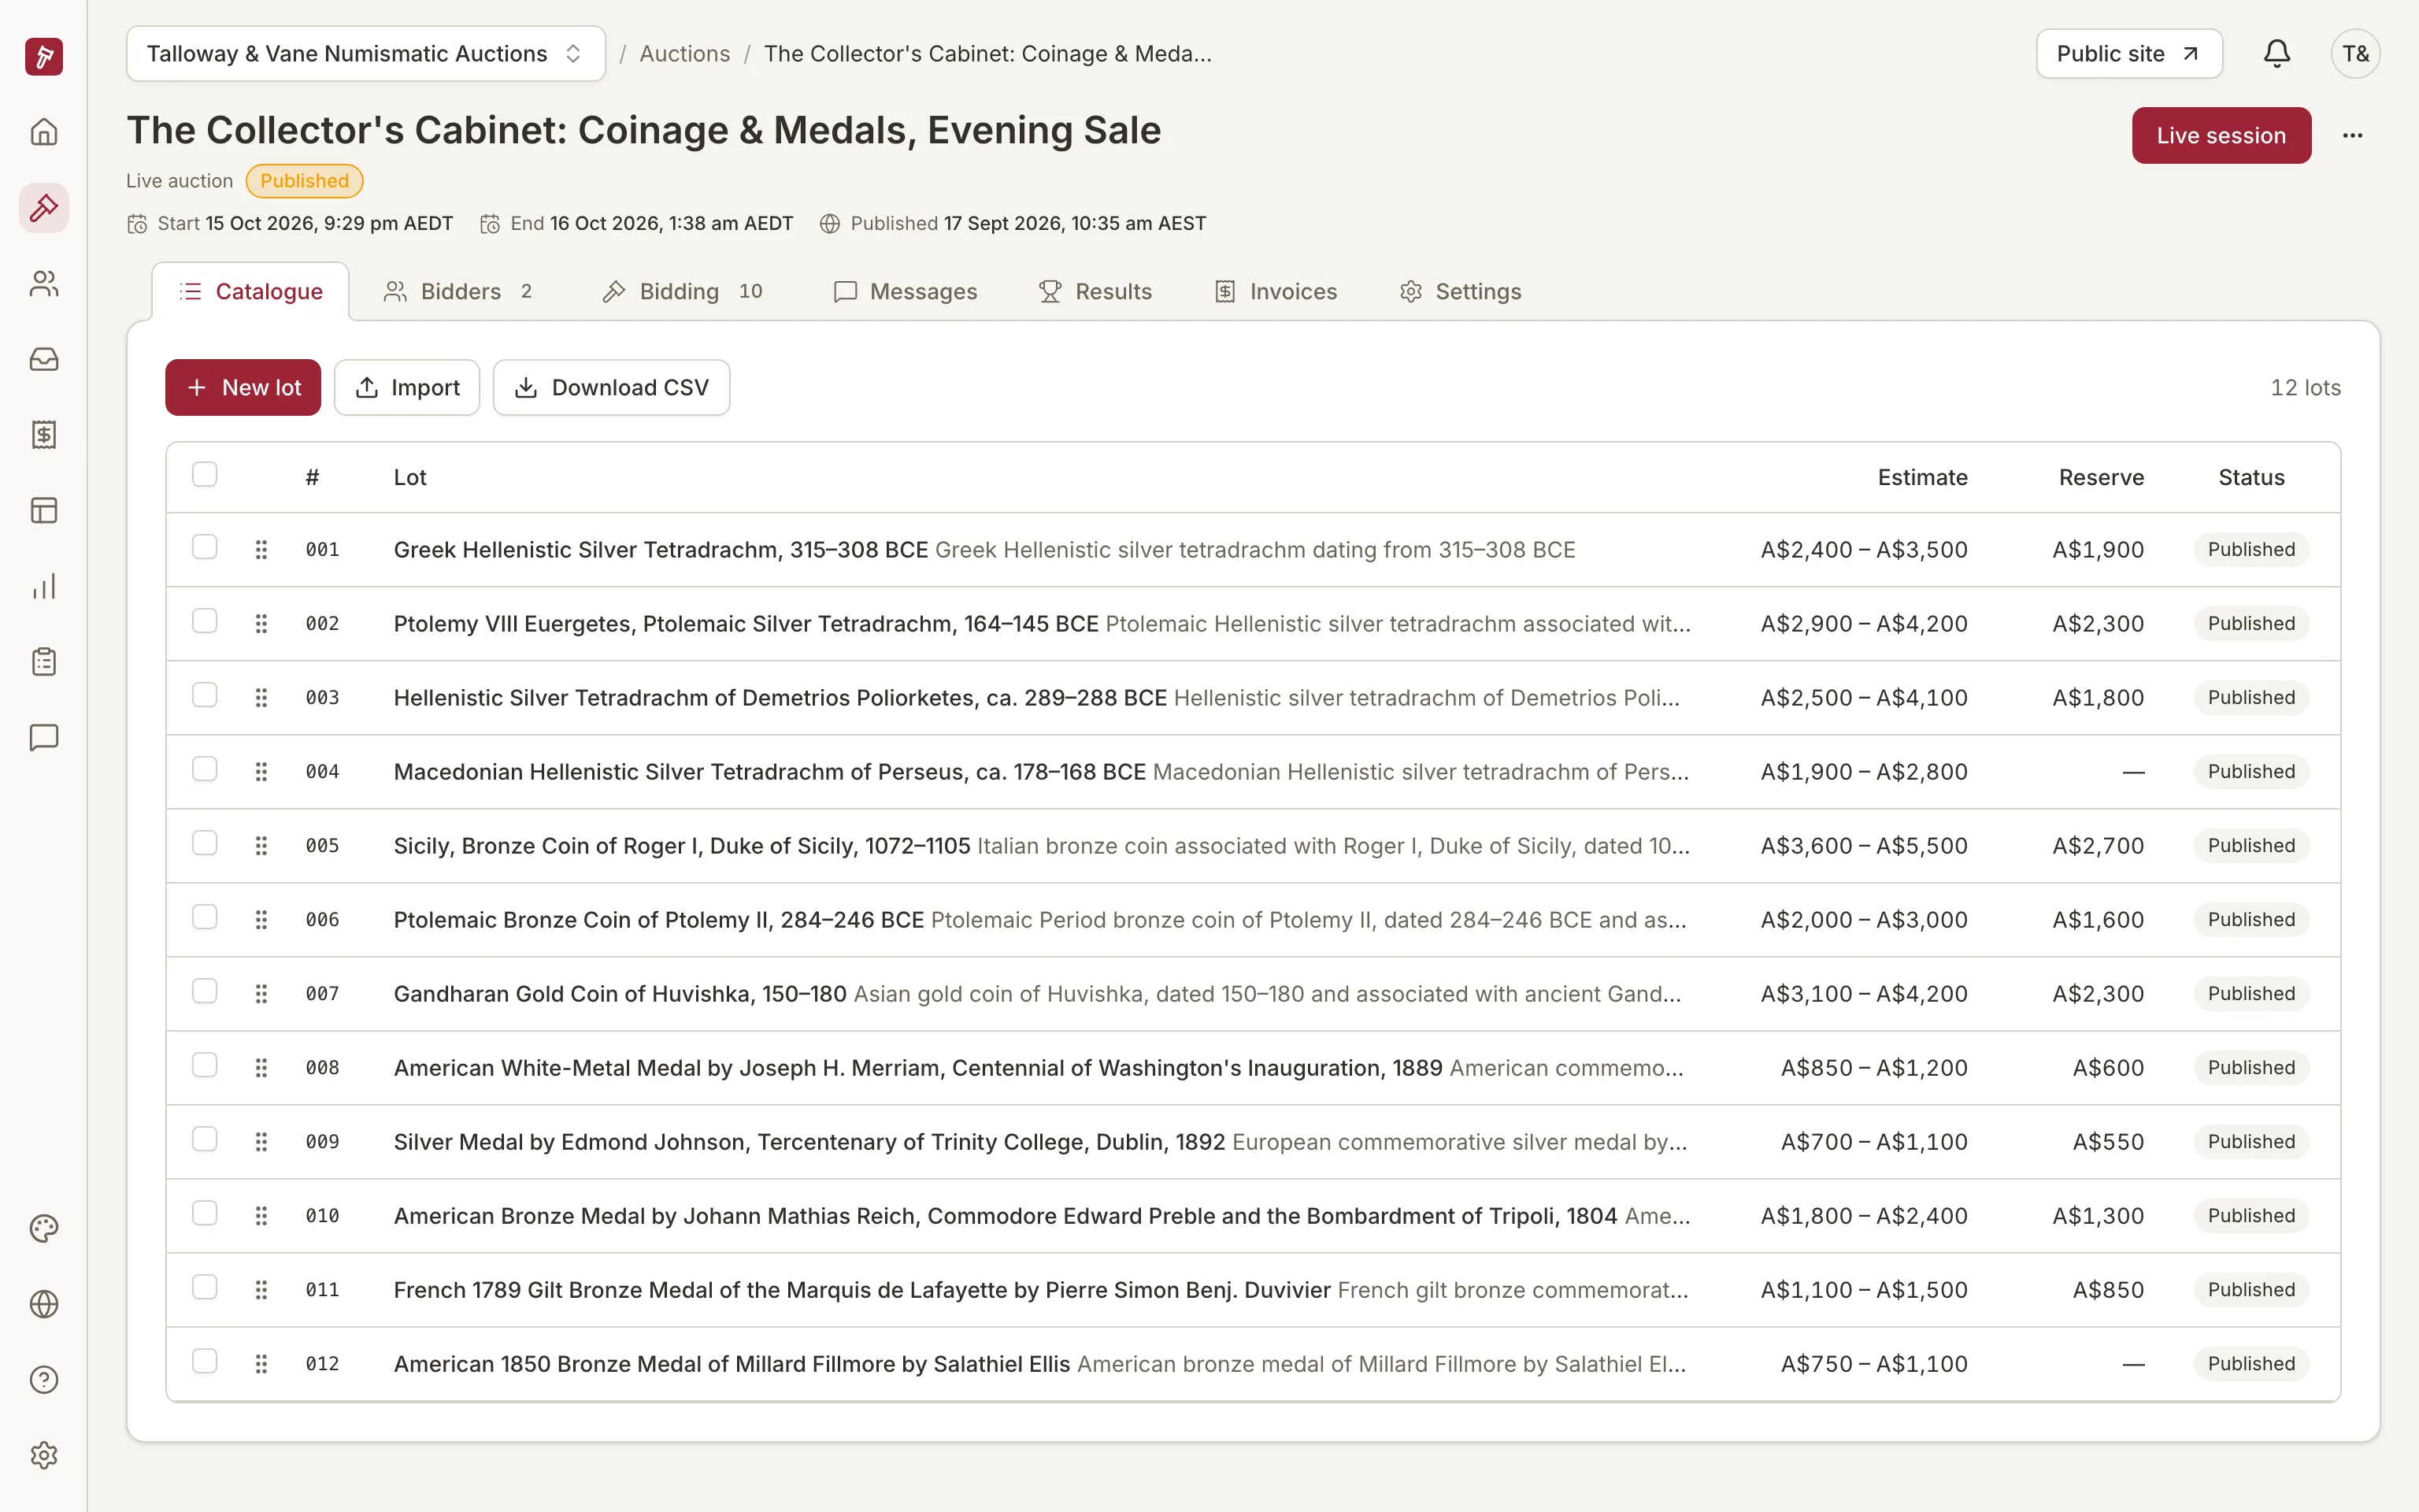This screenshot has width=2419, height=1512.
Task: Toggle the select-all lots checkbox
Action: coord(205,474)
